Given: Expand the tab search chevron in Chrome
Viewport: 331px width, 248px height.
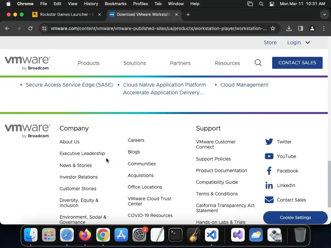Looking at the screenshot, I should tap(324, 15).
